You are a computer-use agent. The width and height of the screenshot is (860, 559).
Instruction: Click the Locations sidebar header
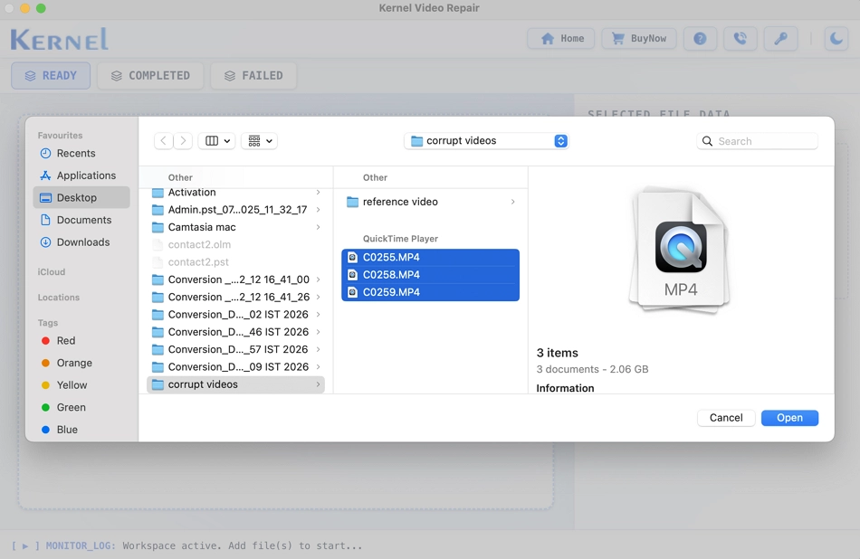point(59,298)
